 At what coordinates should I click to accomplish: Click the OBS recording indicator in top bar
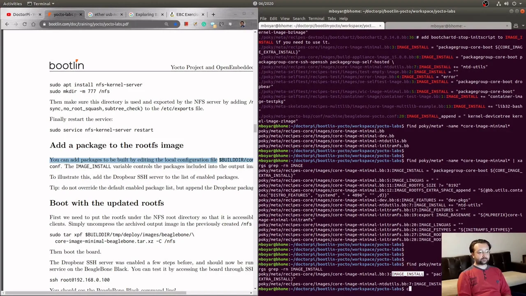pos(486,4)
